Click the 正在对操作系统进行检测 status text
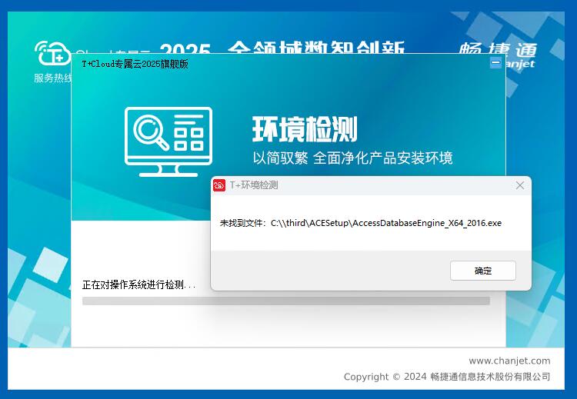The height and width of the screenshot is (399, 577). coord(138,284)
